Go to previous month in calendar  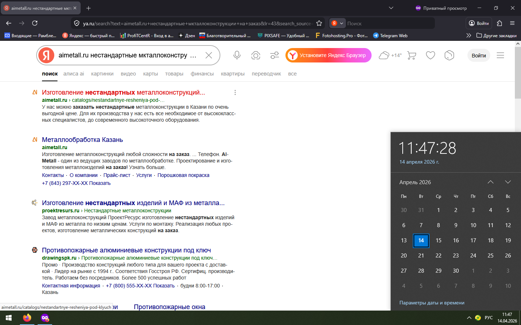pos(490,182)
